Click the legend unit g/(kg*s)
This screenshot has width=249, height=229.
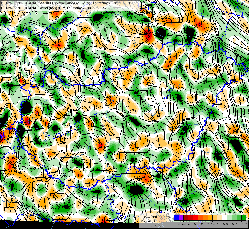(156, 225)
